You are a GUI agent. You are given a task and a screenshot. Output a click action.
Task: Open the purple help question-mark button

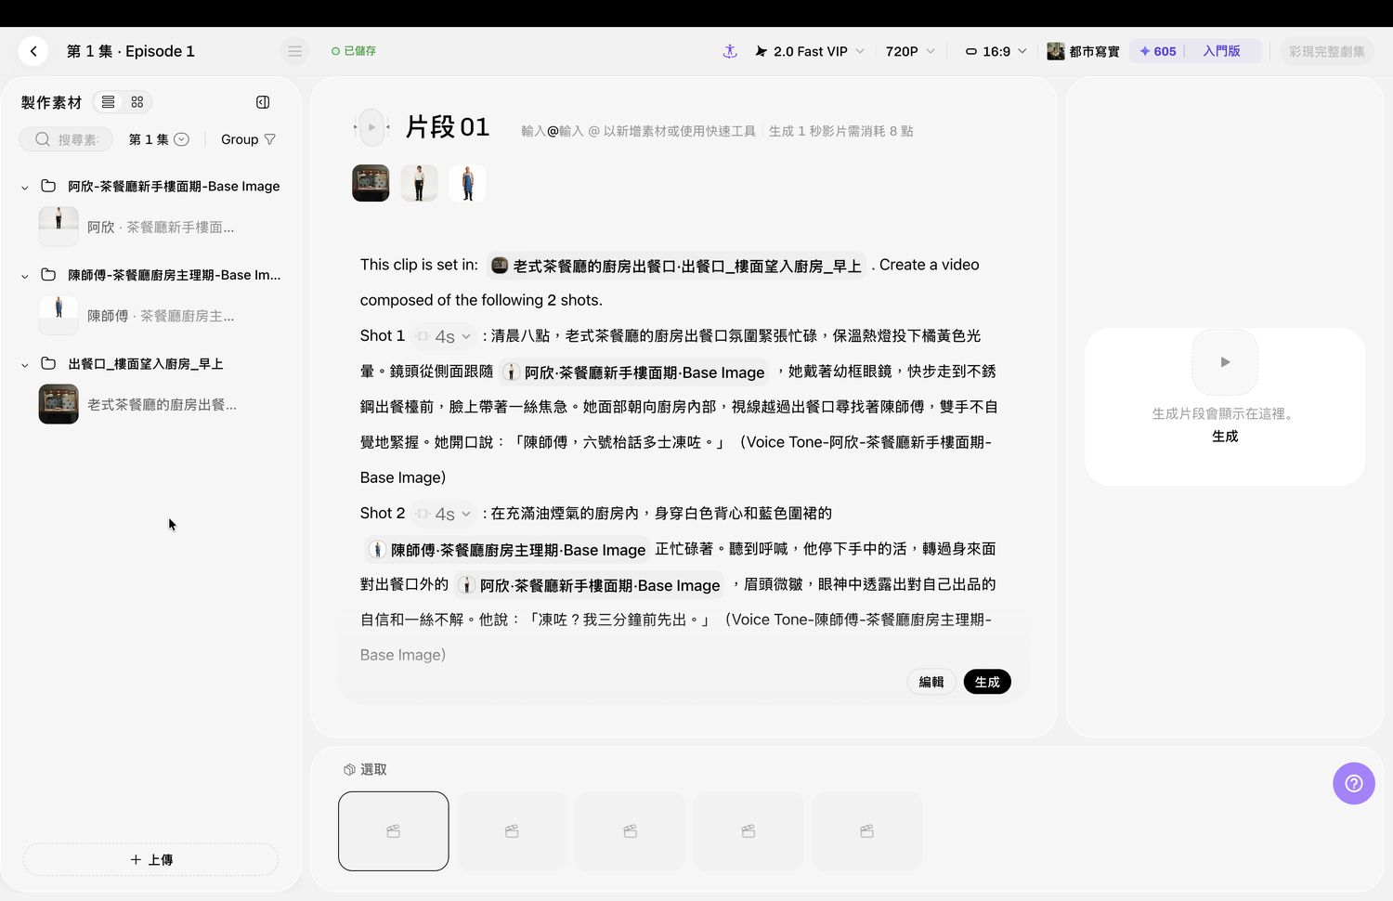(1354, 783)
